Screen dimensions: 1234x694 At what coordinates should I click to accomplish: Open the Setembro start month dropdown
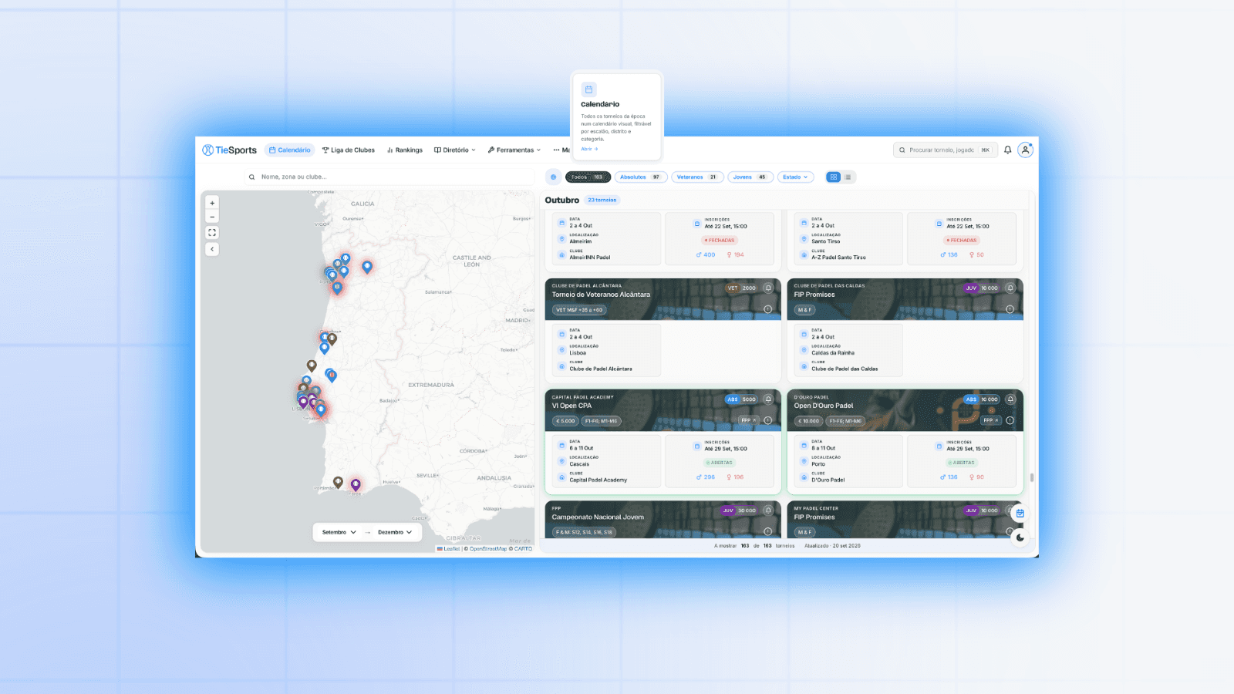tap(339, 532)
